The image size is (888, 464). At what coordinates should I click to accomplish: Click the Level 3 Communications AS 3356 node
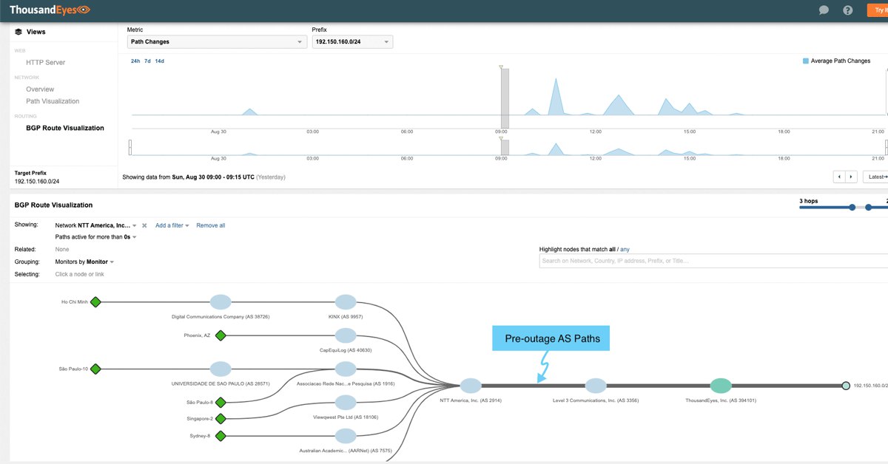click(596, 386)
